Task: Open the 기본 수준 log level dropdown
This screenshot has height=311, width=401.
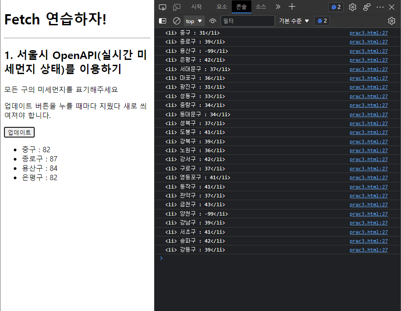Action: [x=294, y=21]
